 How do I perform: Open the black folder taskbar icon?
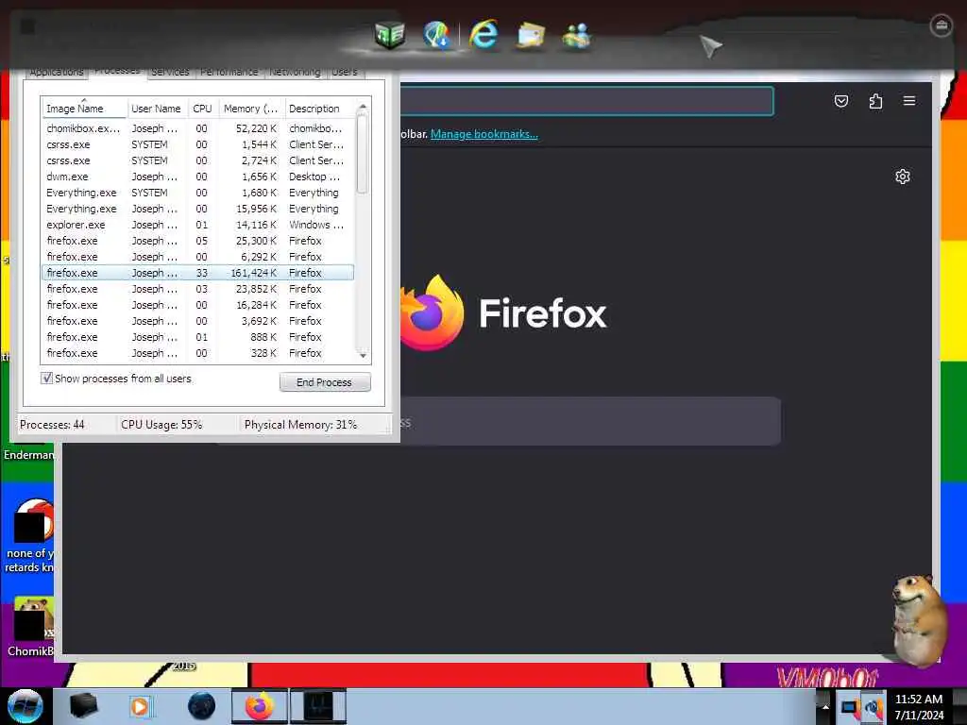coord(83,706)
